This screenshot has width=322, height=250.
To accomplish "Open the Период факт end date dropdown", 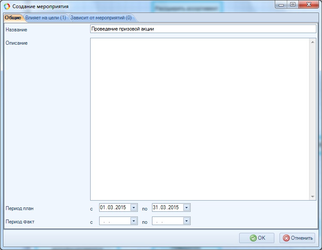I will 186,221.
